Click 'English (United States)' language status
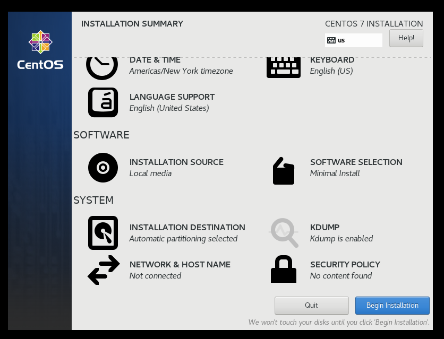The image size is (444, 339). coord(169,108)
